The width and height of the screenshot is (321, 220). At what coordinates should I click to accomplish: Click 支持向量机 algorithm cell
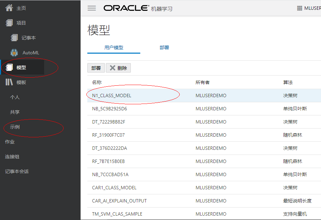pyautogui.click(x=295, y=214)
